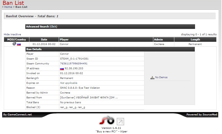Image resolution: width=222 pixels, height=134 pixels.
Task: Click the Permanent length cell in ban row
Action: [195, 44]
